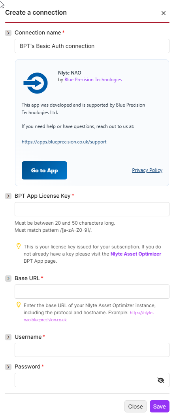Expand the BPT App License Key chevron
Image resolution: width=175 pixels, height=418 pixels.
coord(8,196)
